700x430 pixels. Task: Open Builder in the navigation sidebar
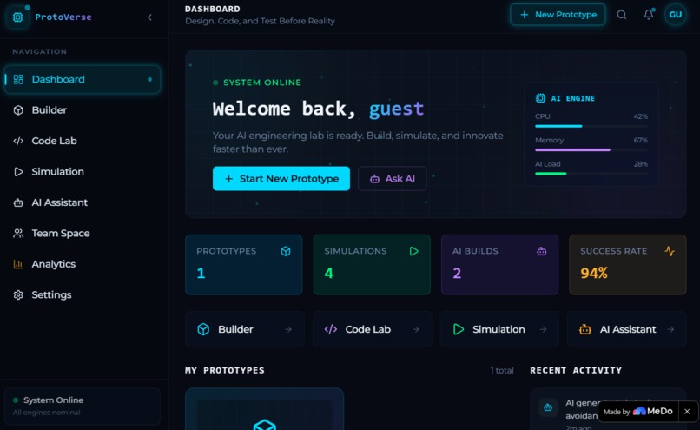click(83, 110)
